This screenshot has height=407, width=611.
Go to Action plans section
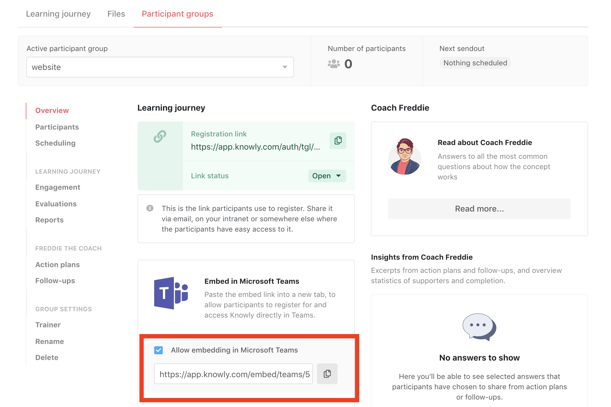coord(57,265)
